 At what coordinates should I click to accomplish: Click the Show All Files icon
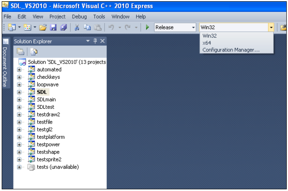point(34,52)
